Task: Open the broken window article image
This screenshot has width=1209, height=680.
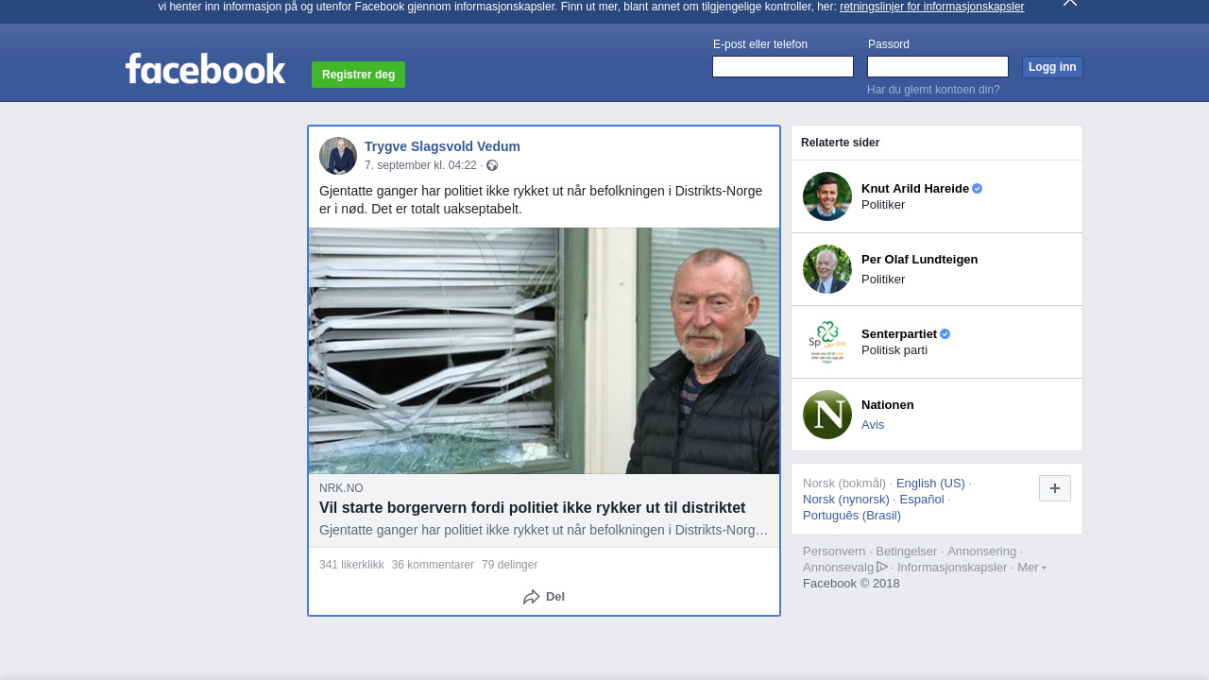Action: pyautogui.click(x=544, y=350)
